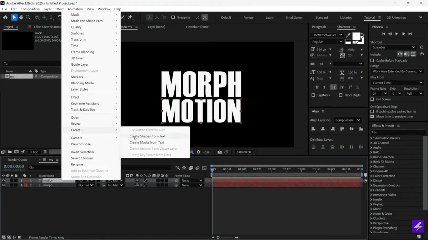Check the Full Screen option
This screenshot has height=240, width=428.
tap(372, 99)
